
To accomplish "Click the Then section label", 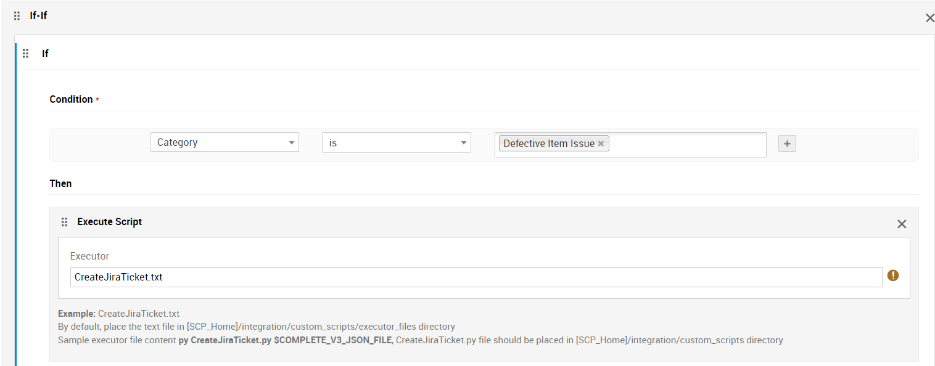I will click(x=60, y=183).
